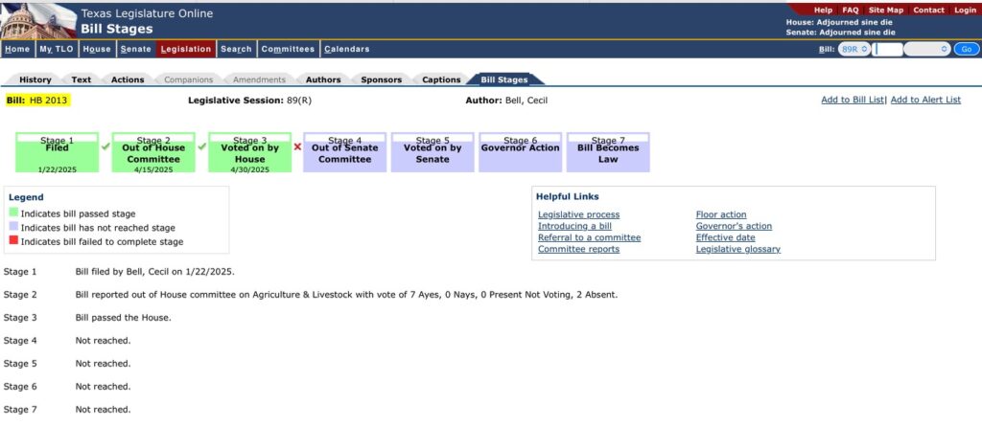The image size is (982, 448).
Task: Select the Stage 1 Filed box
Action: (57, 153)
